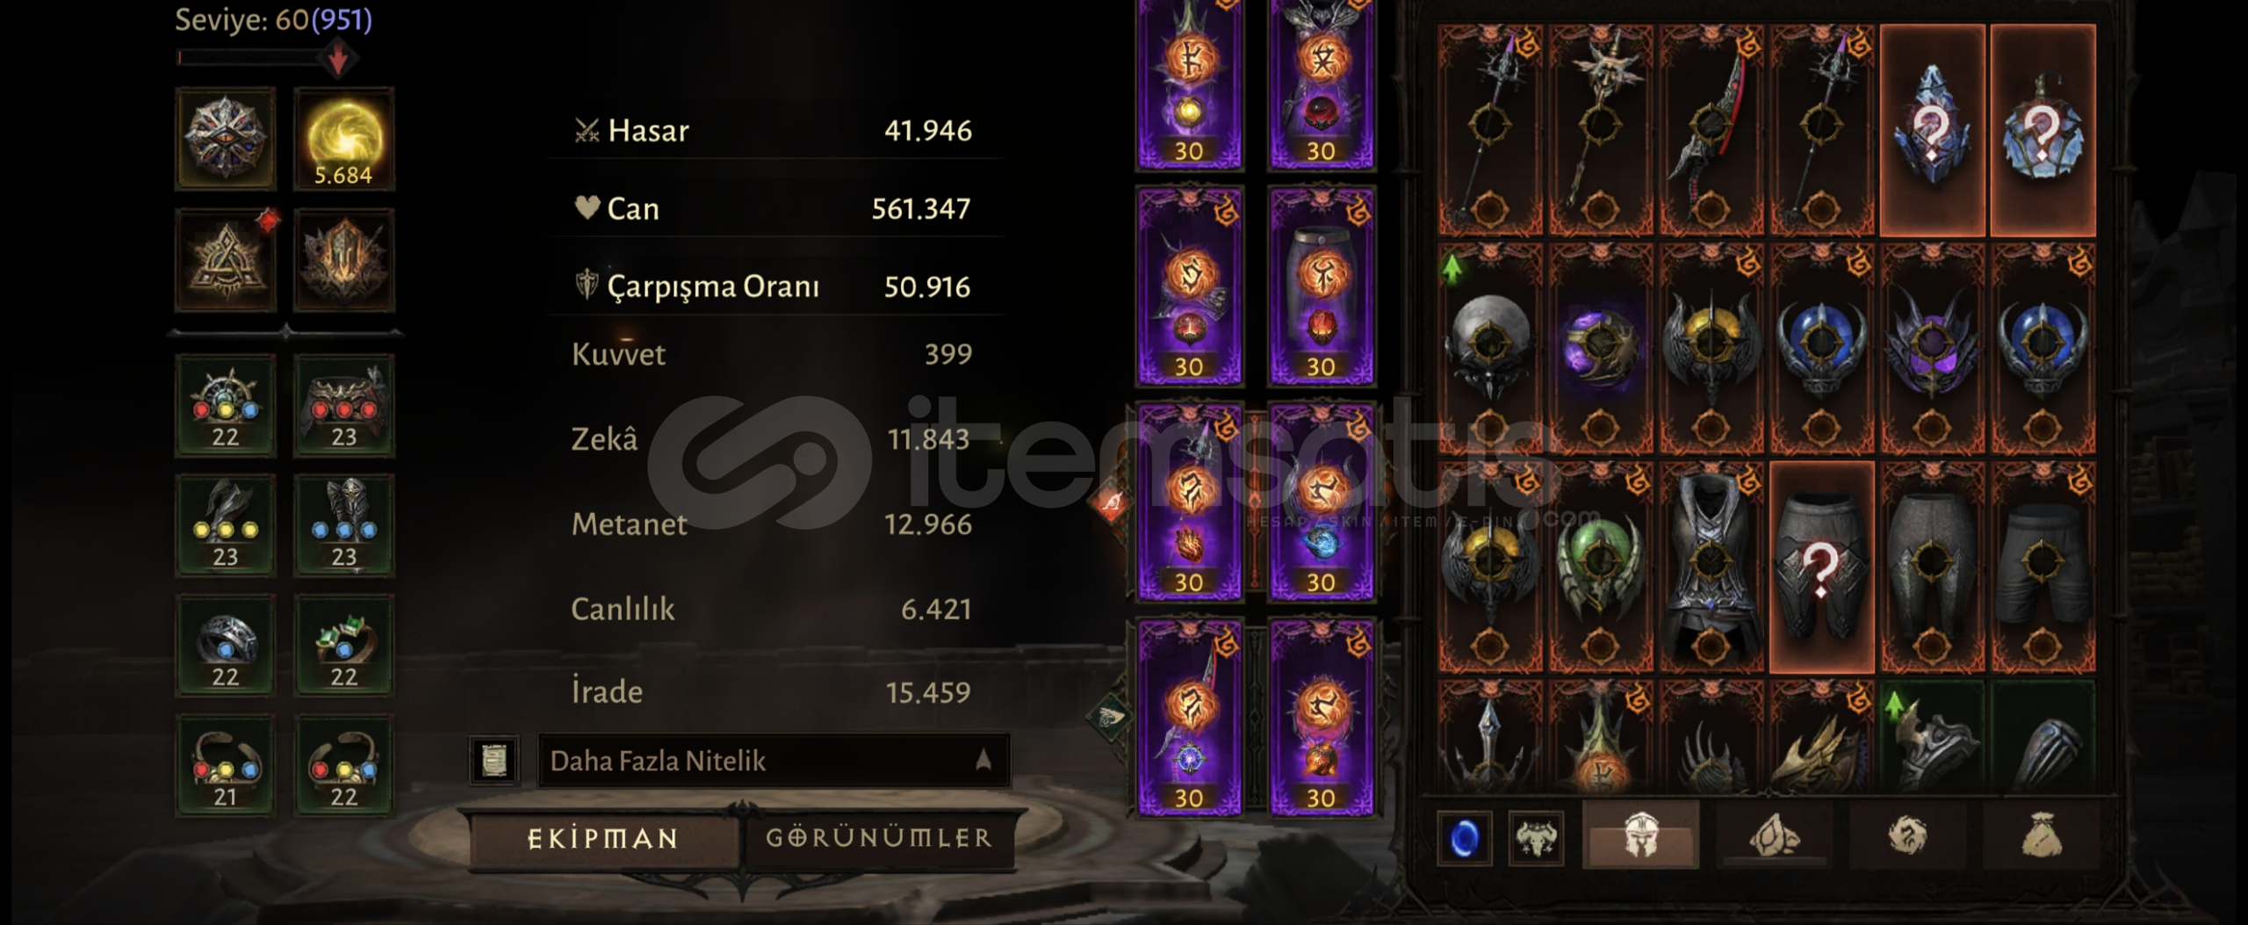Select the unidentified pants with question mark
Image resolution: width=2248 pixels, height=925 pixels.
1821,567
